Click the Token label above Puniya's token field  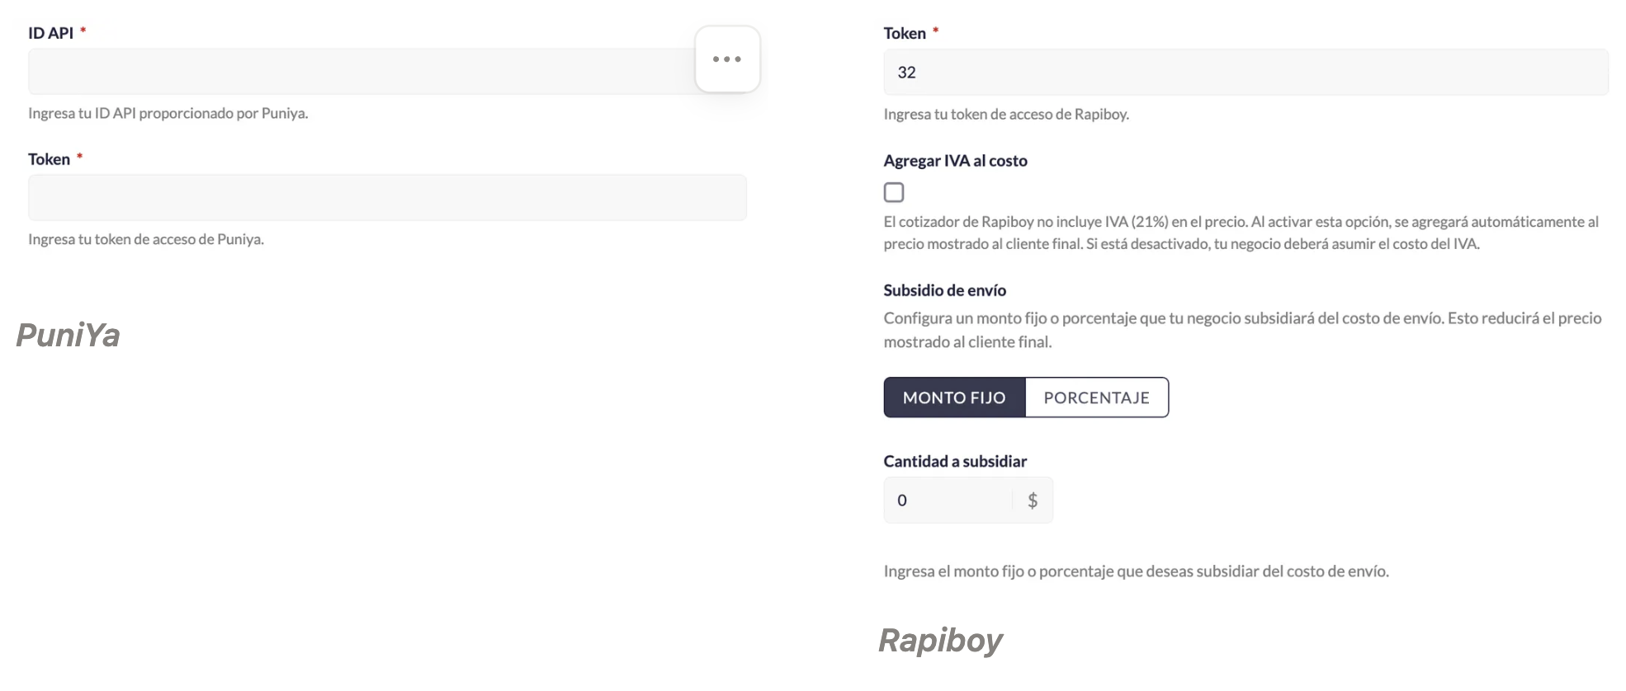50,159
